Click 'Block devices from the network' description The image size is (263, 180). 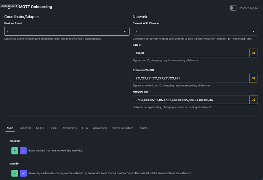[x=56, y=151]
